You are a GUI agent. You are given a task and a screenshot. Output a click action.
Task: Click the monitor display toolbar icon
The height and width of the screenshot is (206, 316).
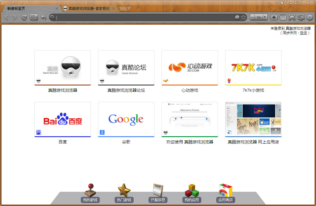tap(301, 18)
